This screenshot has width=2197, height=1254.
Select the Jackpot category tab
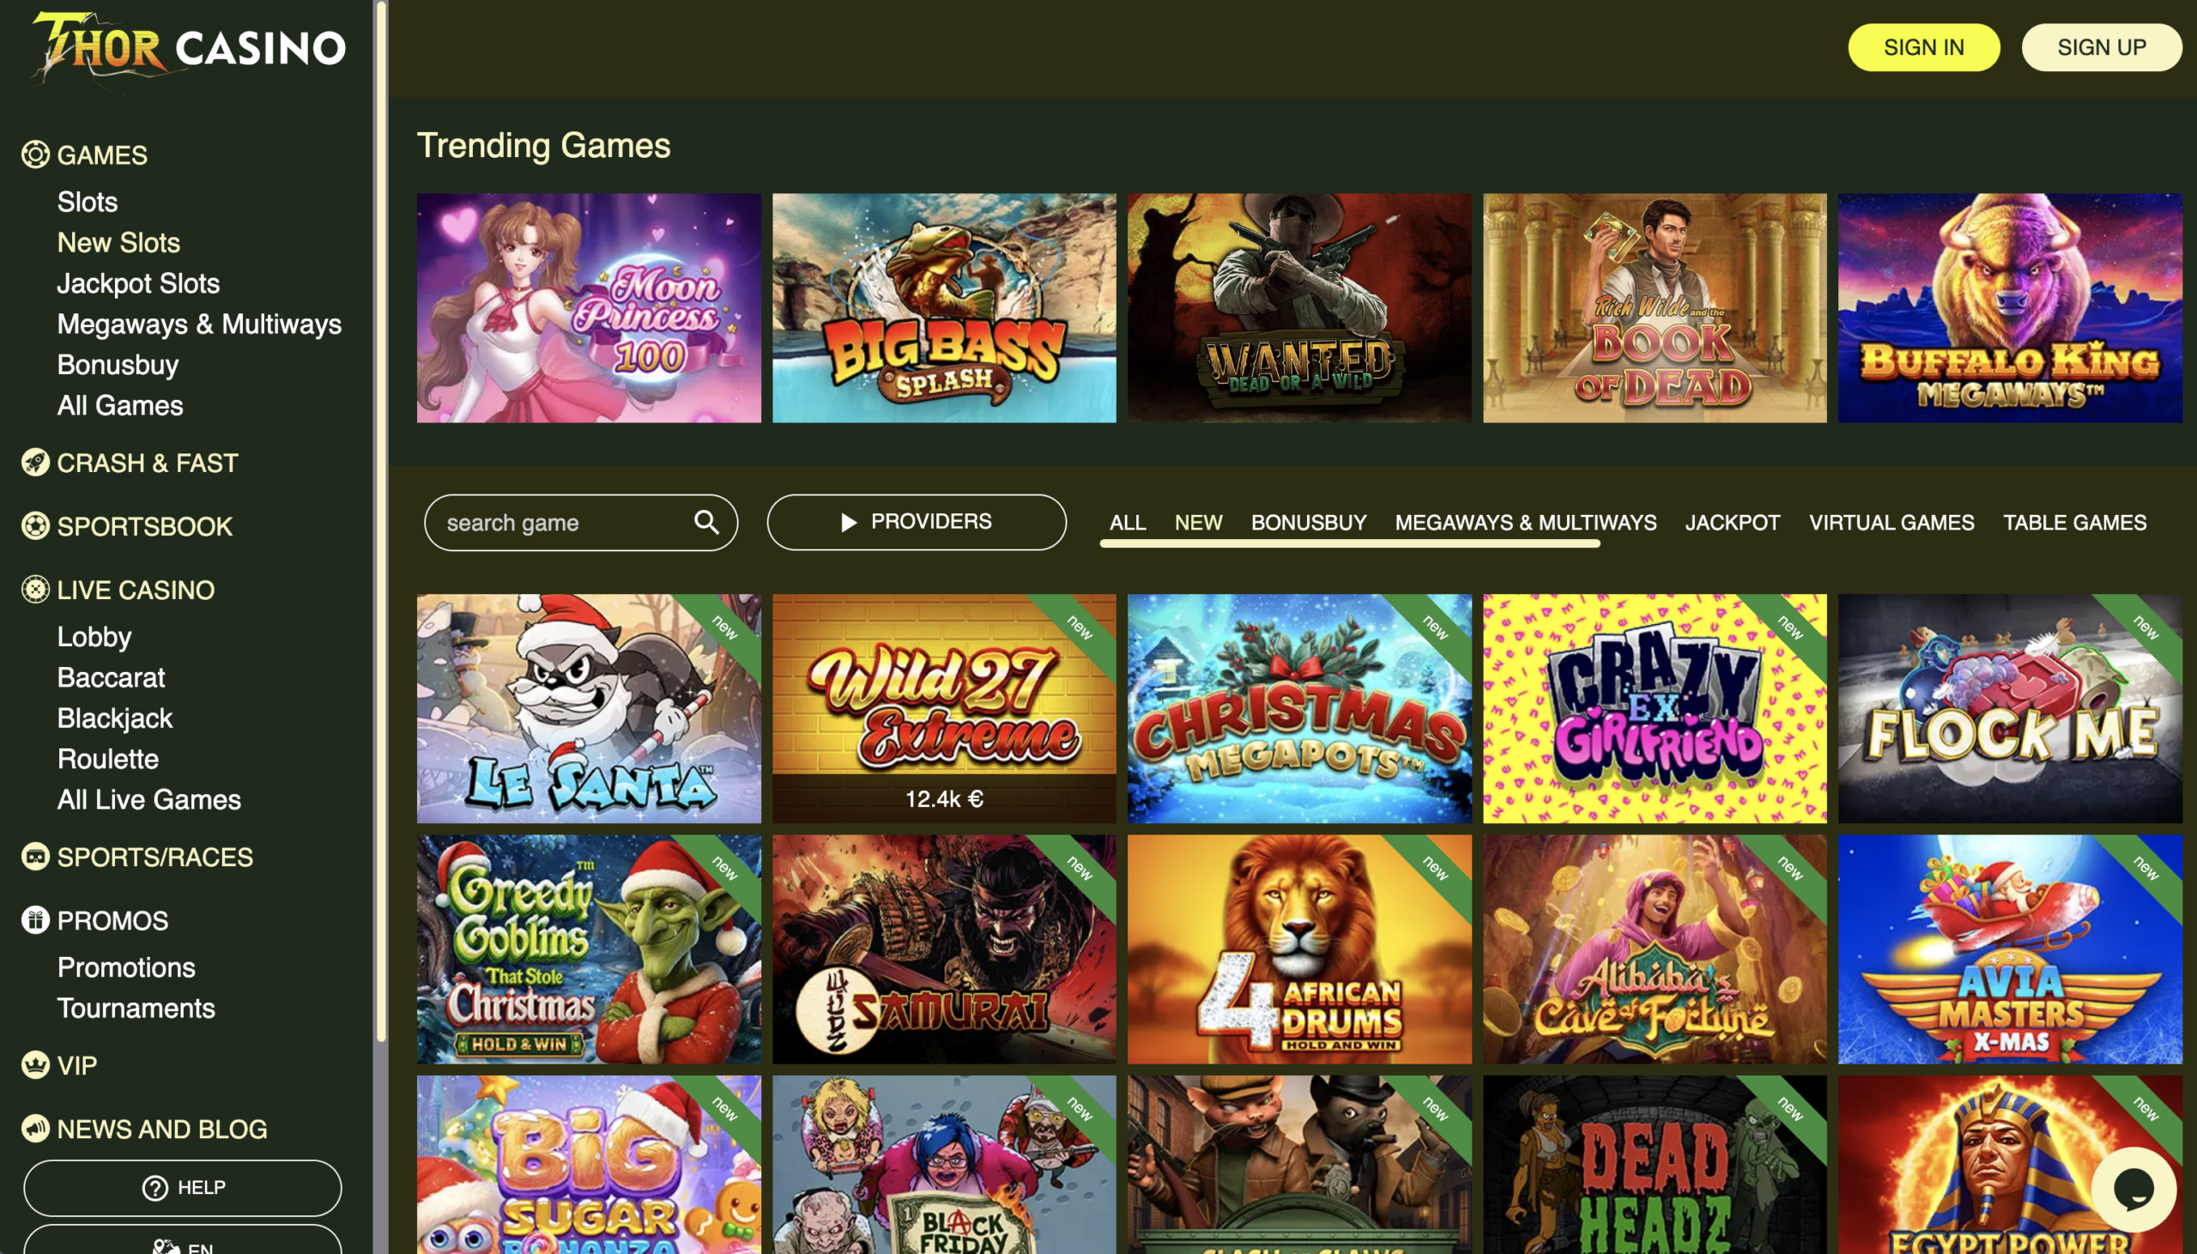coord(1732,523)
